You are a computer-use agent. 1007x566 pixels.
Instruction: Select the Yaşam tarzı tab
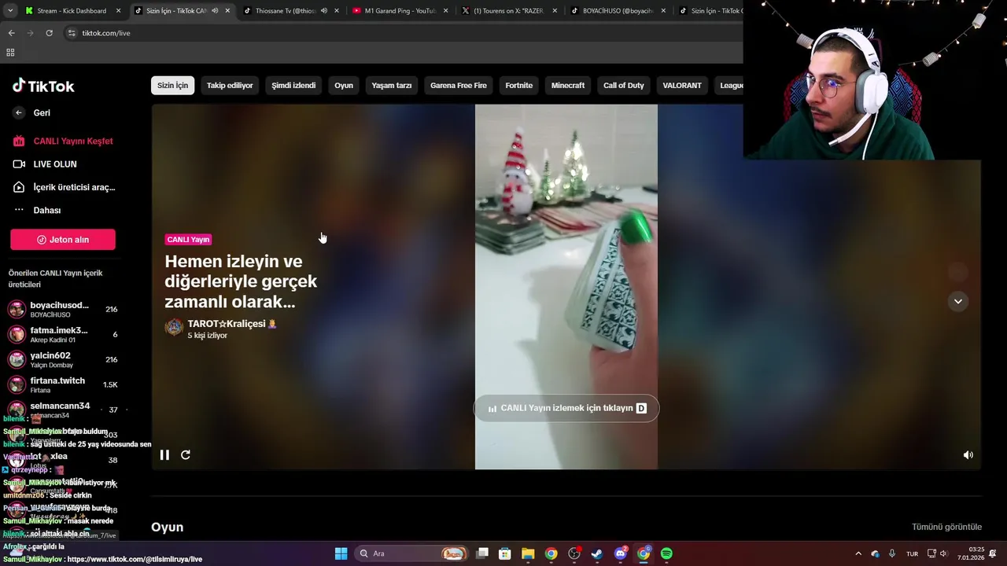pos(392,85)
